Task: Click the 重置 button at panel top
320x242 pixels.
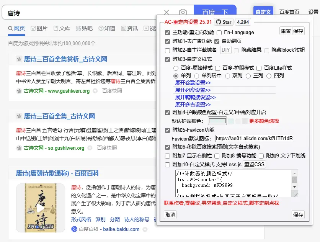Action: pos(286,31)
